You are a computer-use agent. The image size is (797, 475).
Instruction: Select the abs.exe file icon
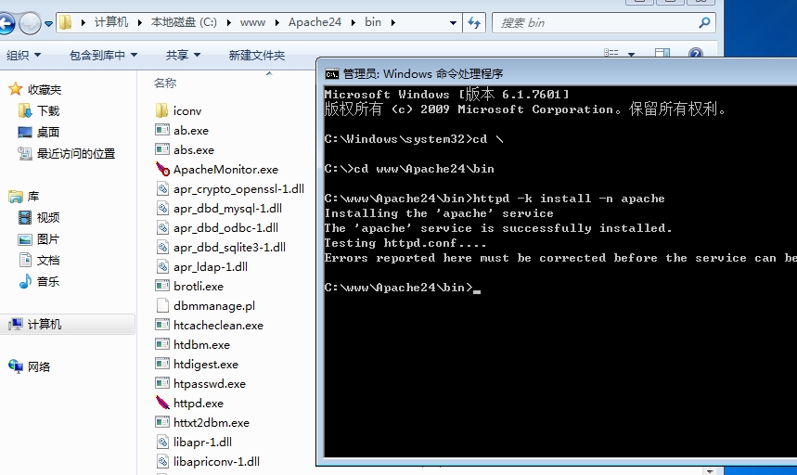point(162,149)
